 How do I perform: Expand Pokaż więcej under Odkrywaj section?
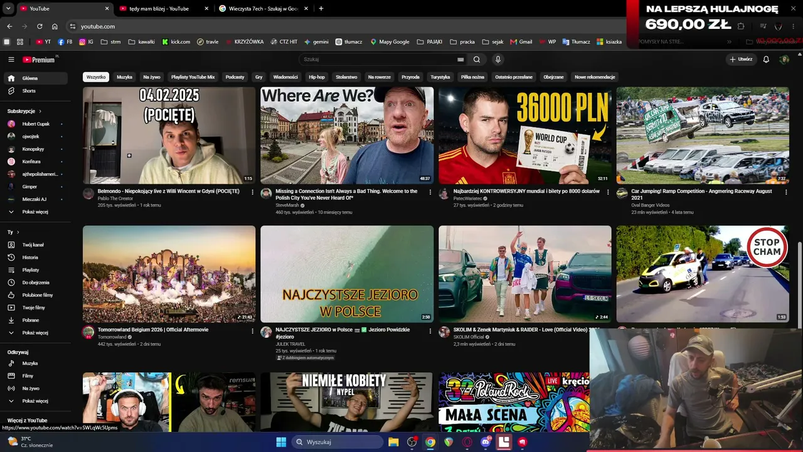[x=35, y=401]
